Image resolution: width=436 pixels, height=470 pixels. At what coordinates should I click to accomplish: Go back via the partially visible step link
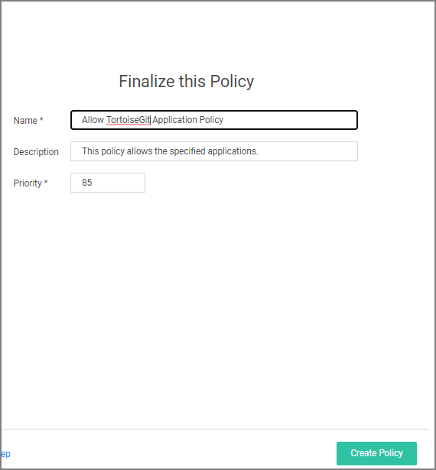coord(5,454)
